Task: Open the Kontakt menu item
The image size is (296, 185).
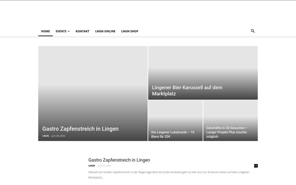Action: (x=82, y=31)
